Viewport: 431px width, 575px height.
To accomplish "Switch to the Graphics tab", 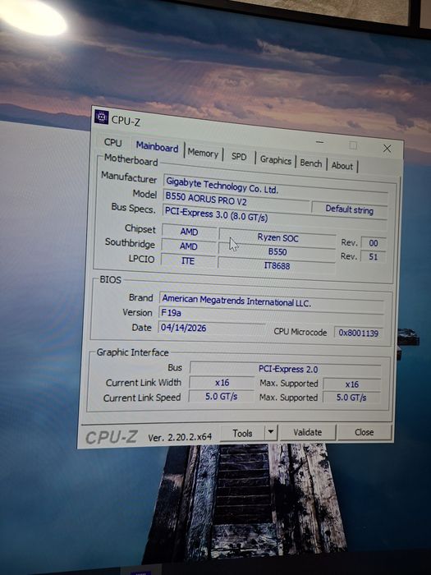I will 276,160.
